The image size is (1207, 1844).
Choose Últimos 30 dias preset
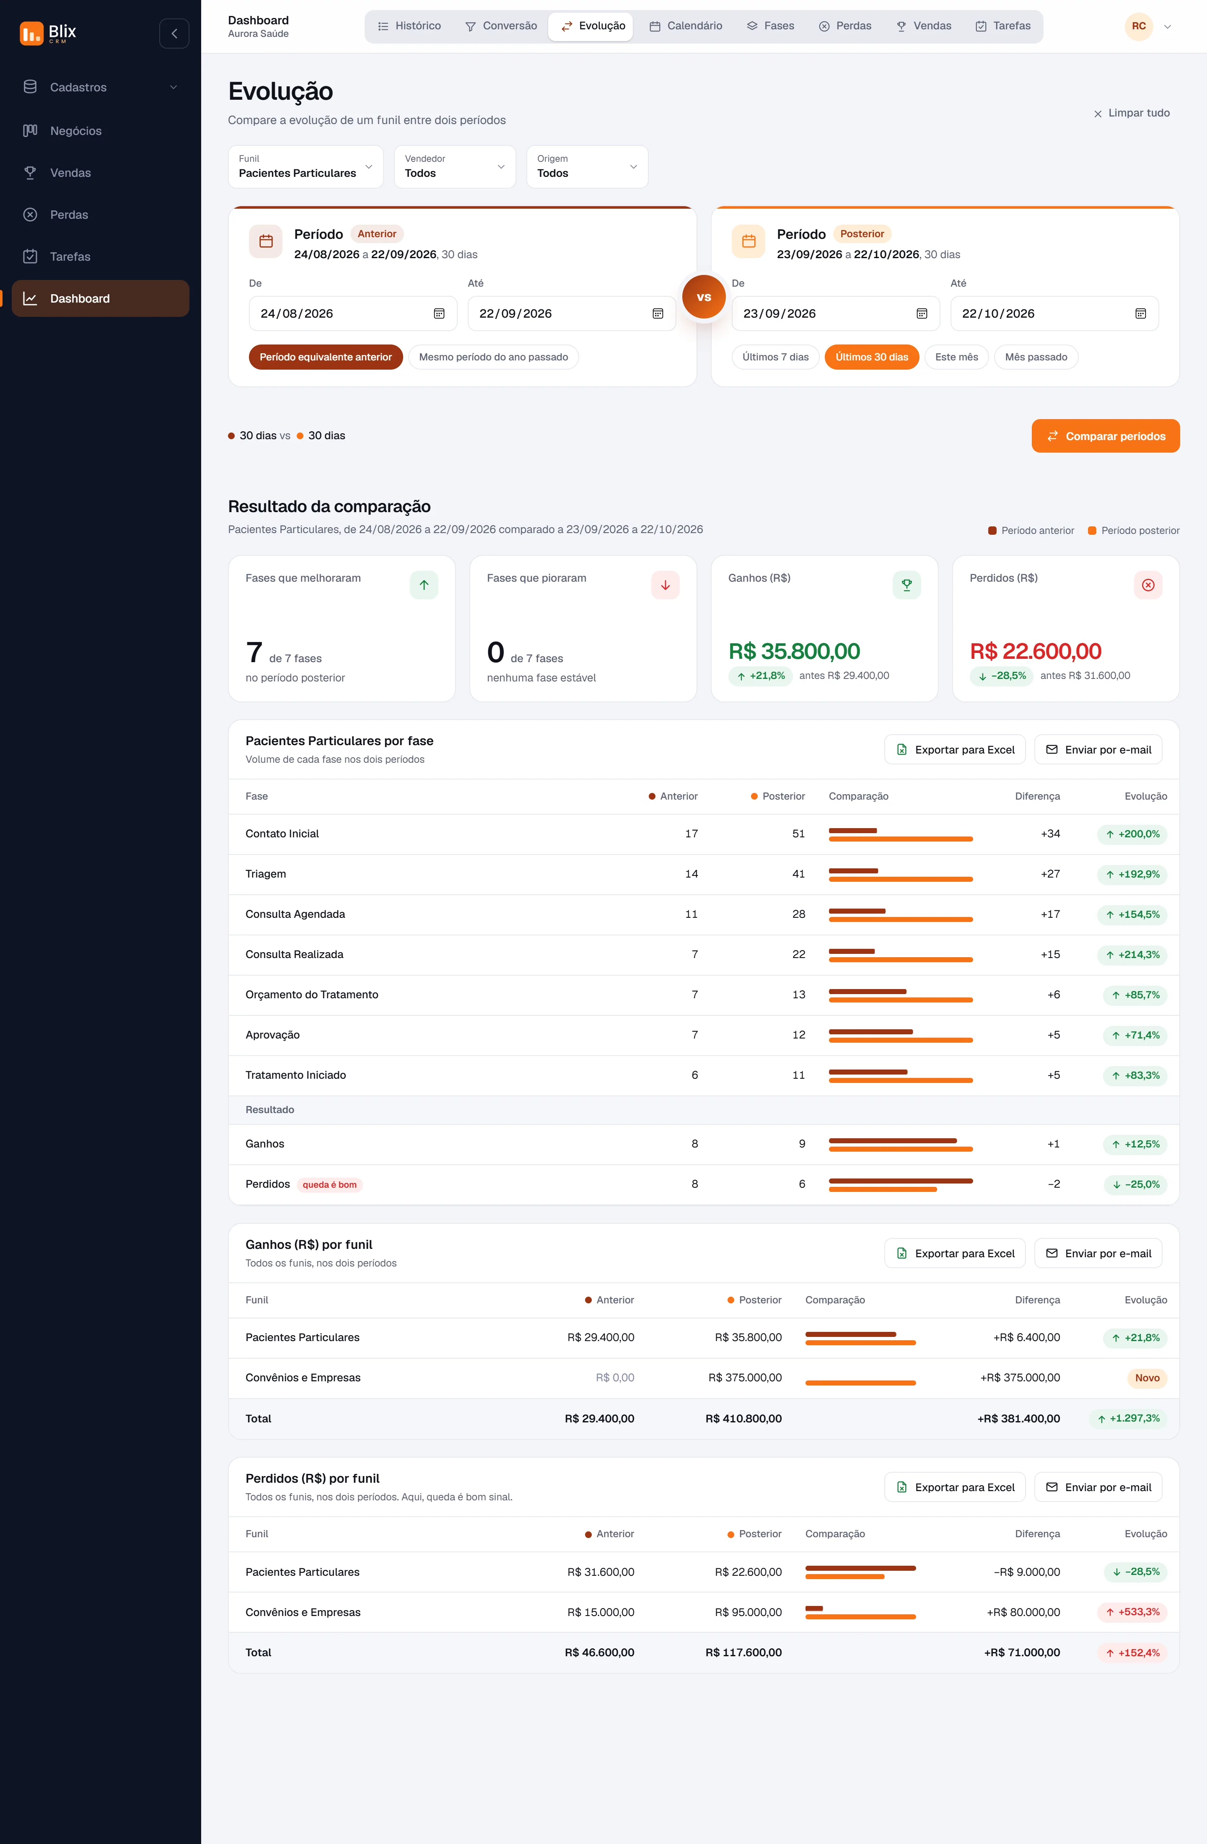tap(872, 357)
